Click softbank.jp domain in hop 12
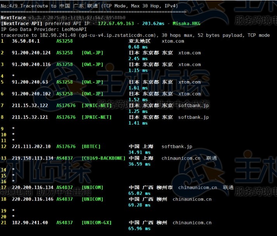 [x=177, y=147]
